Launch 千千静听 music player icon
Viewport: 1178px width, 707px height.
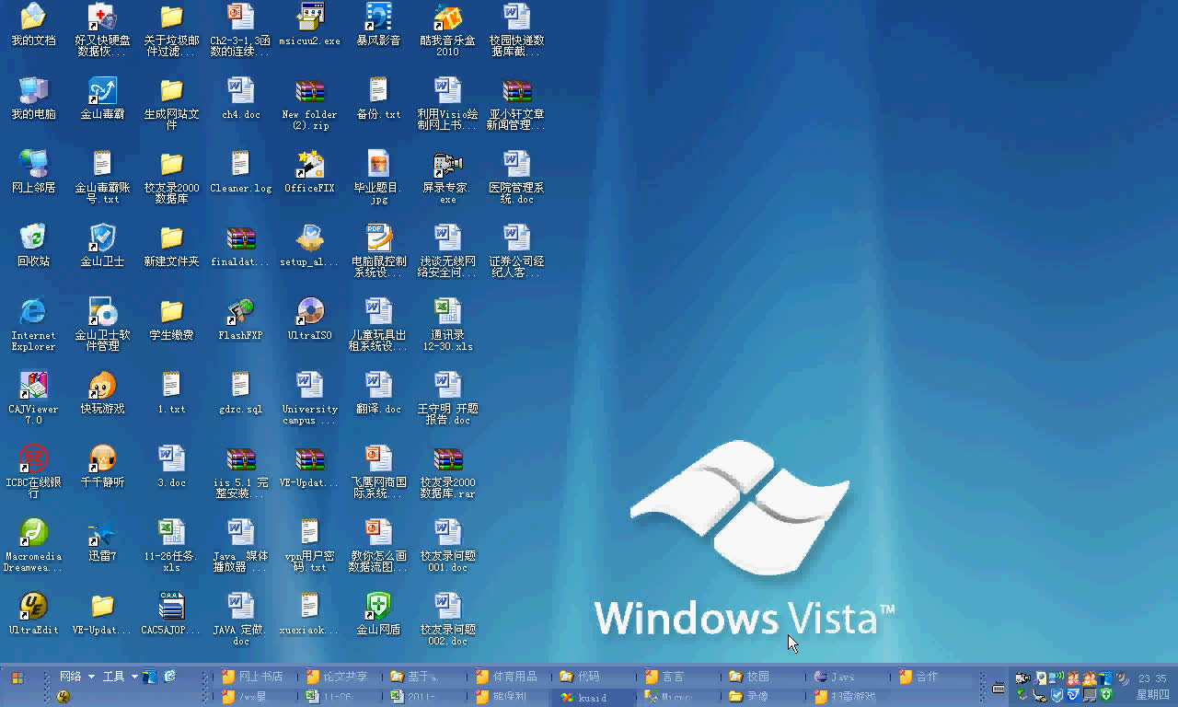102,468
